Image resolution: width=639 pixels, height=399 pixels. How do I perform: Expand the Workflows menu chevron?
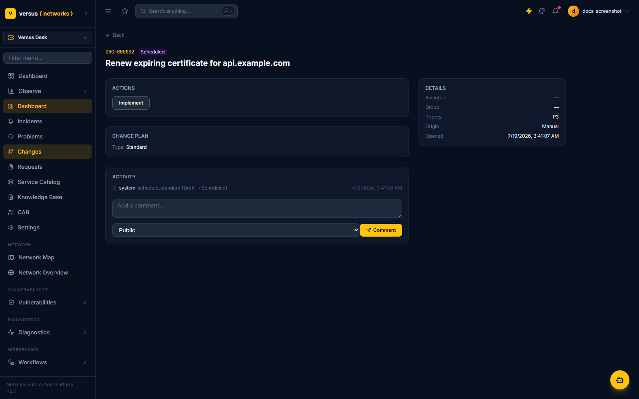click(85, 362)
